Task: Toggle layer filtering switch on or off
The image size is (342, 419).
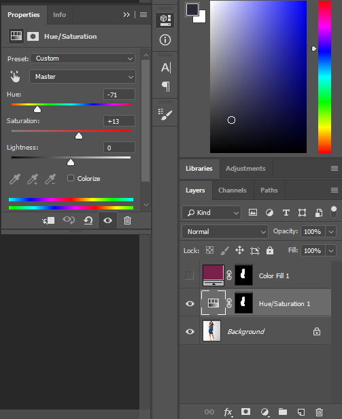Action: (334, 212)
